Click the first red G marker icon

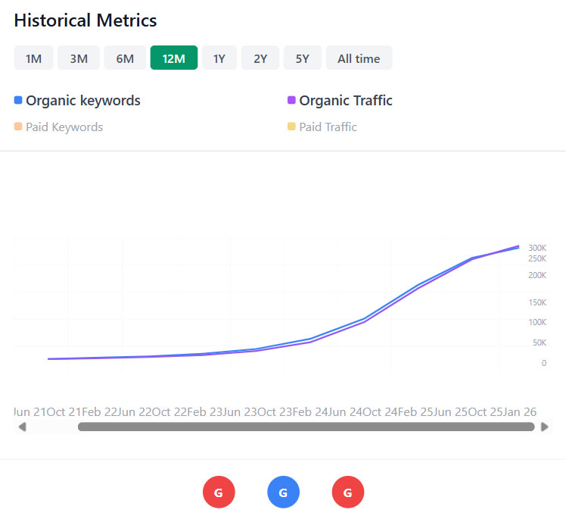(219, 493)
